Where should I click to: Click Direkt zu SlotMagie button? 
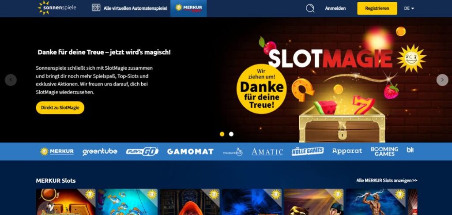(x=60, y=108)
